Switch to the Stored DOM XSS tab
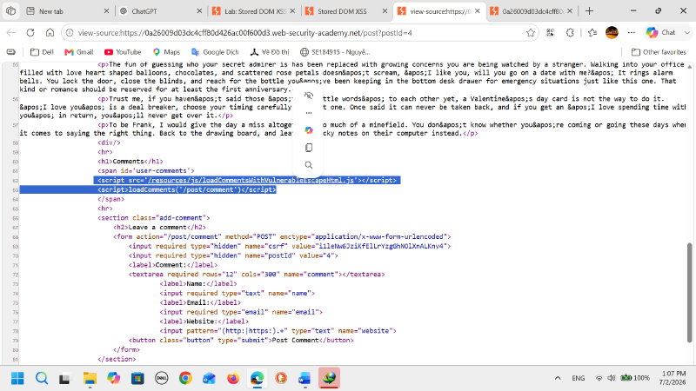The height and width of the screenshot is (391, 696). pos(346,11)
